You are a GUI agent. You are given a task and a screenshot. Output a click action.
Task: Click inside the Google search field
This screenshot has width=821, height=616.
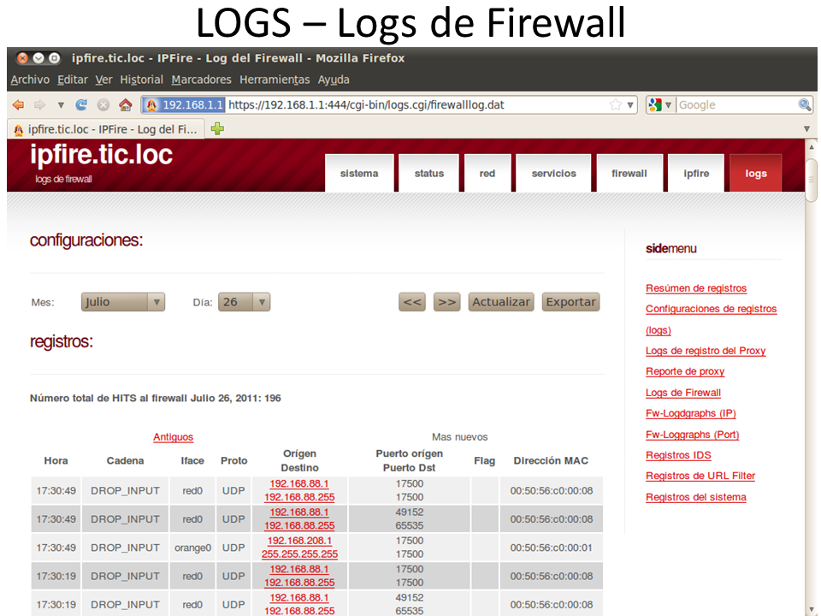click(735, 105)
